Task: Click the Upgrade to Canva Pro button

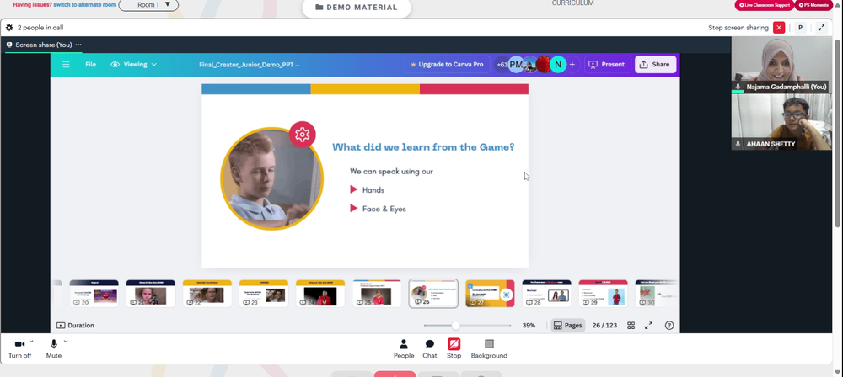Action: (447, 65)
